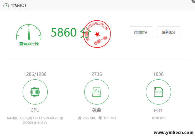The image size is (195, 136).
Task: Select the 磁盘 disk icon
Action: pyautogui.click(x=97, y=92)
